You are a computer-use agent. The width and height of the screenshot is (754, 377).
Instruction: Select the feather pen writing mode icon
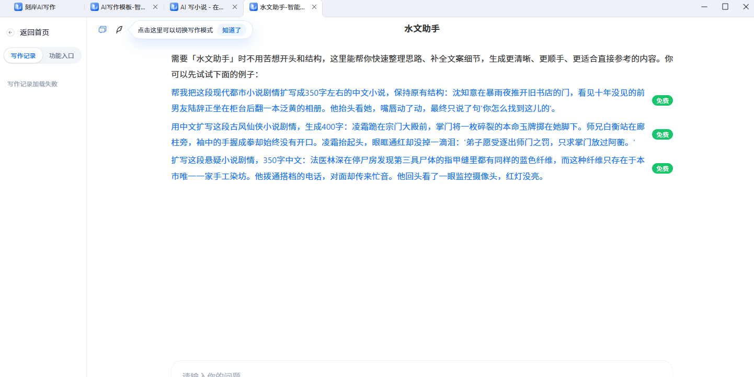pos(119,30)
